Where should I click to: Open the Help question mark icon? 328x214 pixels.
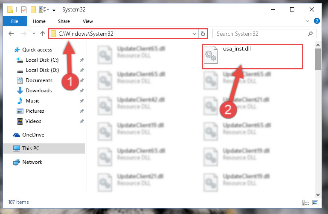point(317,21)
